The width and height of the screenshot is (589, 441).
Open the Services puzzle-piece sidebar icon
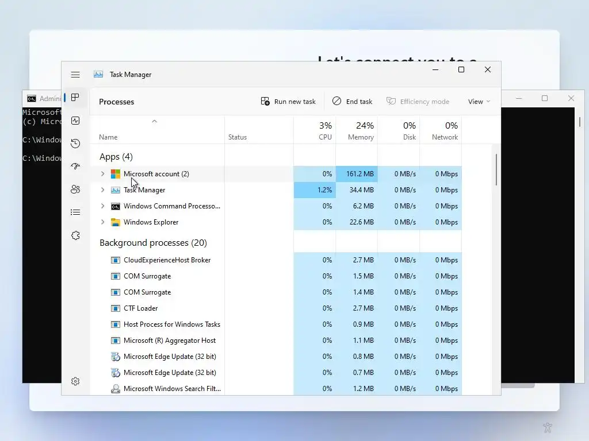[x=75, y=235]
